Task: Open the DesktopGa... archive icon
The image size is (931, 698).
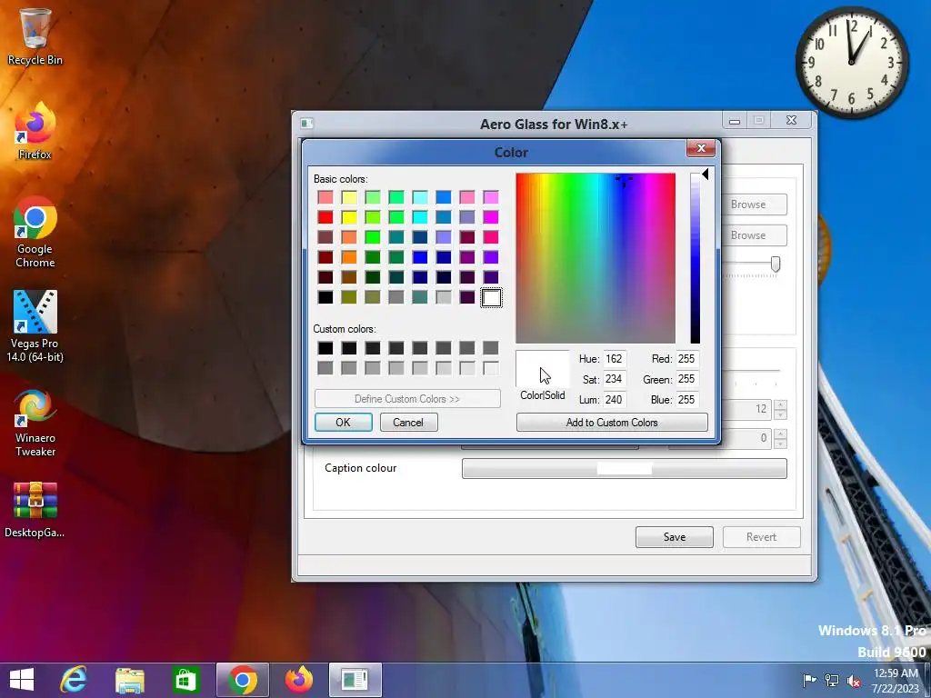Action: point(35,510)
